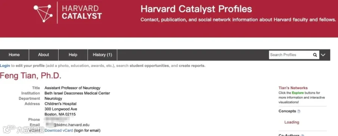
Task: Open the Home menu item
Action: click(14, 55)
